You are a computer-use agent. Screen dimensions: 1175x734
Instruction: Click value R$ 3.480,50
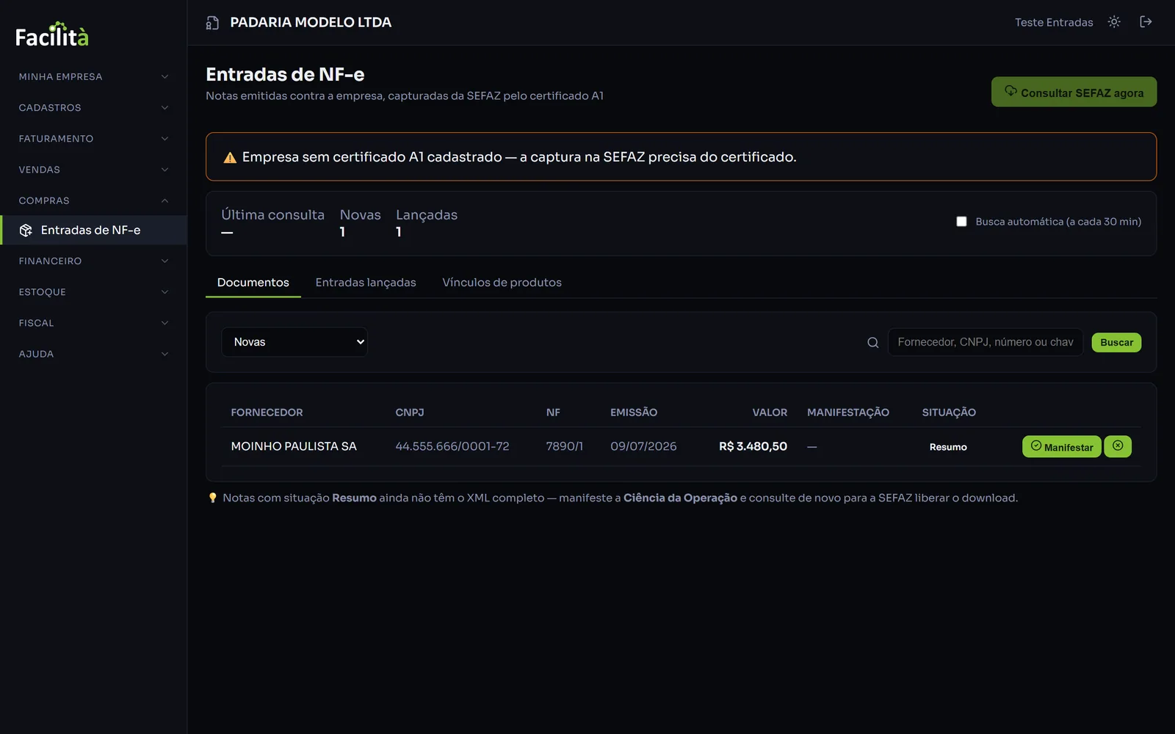pyautogui.click(x=753, y=446)
